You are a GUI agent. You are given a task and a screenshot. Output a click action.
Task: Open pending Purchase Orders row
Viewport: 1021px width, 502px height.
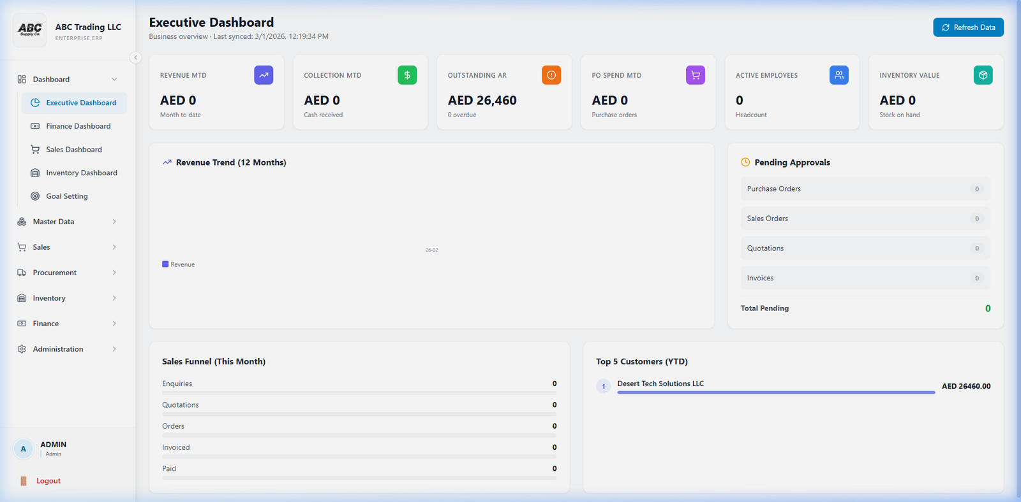point(865,189)
